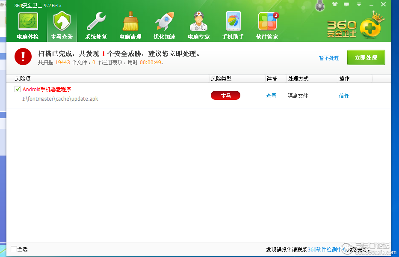Launch the 优化加速 rocket icon
The image size is (399, 257).
(x=164, y=26)
